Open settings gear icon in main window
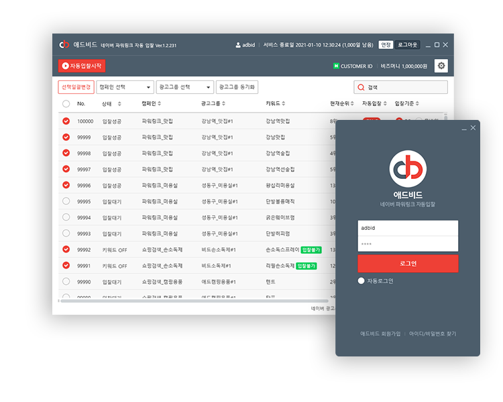 pyautogui.click(x=441, y=66)
